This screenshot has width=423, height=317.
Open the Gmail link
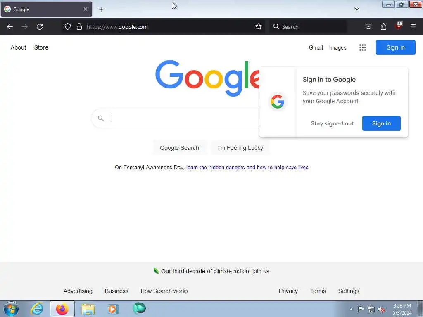[316, 48]
